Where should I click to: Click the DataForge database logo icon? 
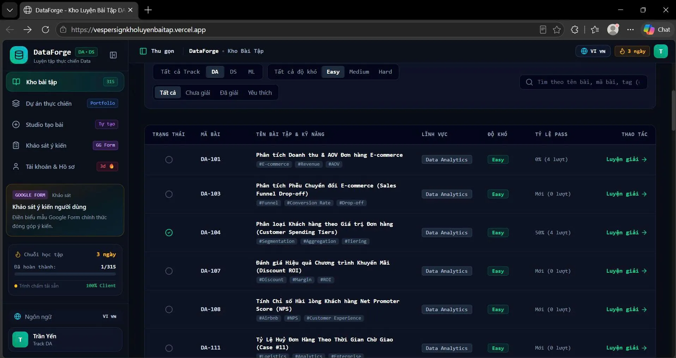pos(19,55)
